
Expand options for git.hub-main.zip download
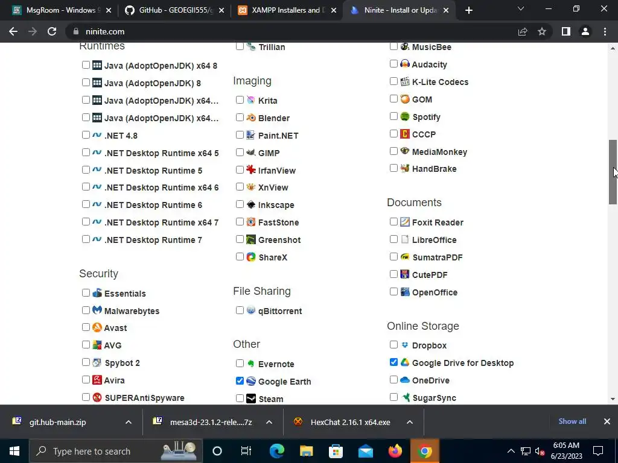pyautogui.click(x=129, y=422)
